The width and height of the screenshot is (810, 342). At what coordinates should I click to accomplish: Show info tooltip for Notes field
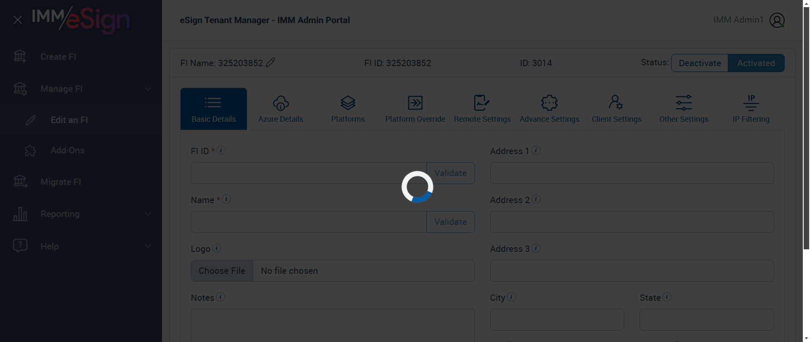click(221, 297)
